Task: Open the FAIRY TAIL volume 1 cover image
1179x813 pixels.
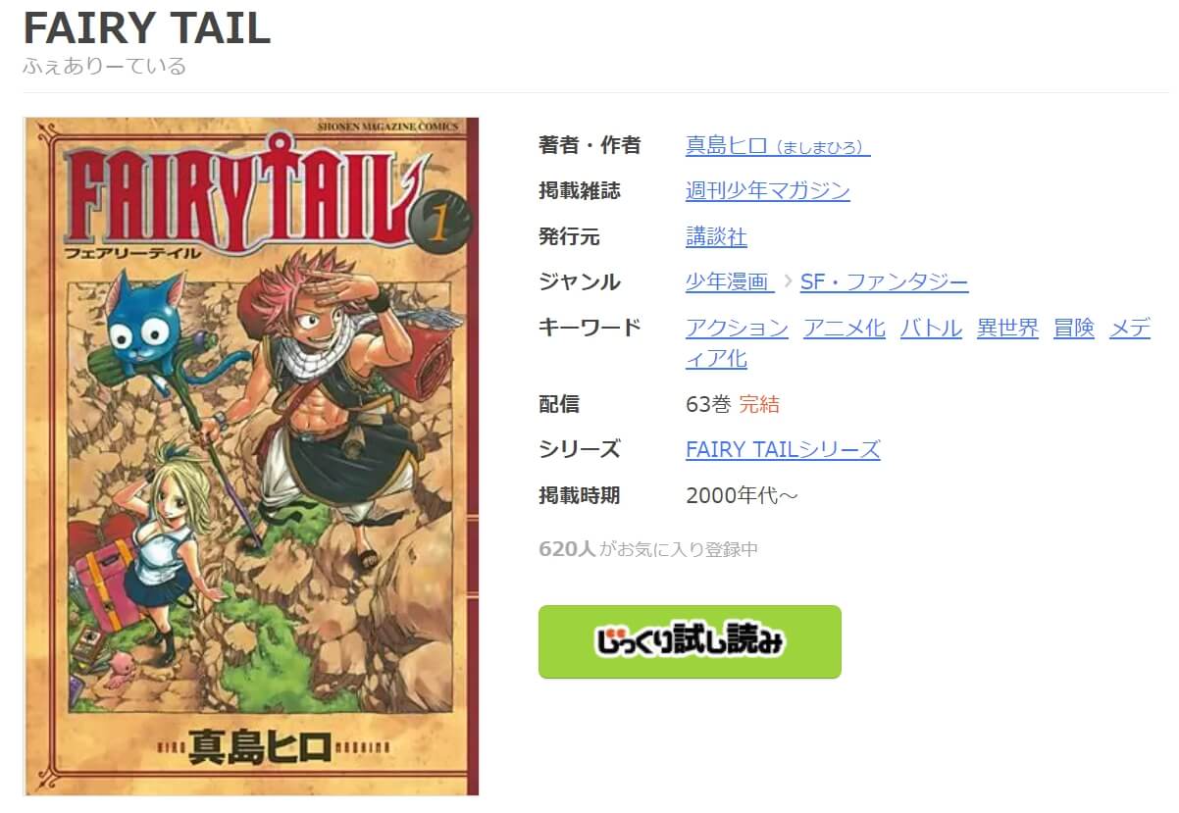Action: click(x=251, y=456)
